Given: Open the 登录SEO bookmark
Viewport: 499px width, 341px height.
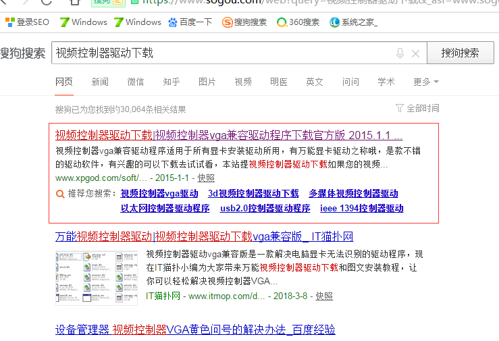Looking at the screenshot, I should pos(27,22).
